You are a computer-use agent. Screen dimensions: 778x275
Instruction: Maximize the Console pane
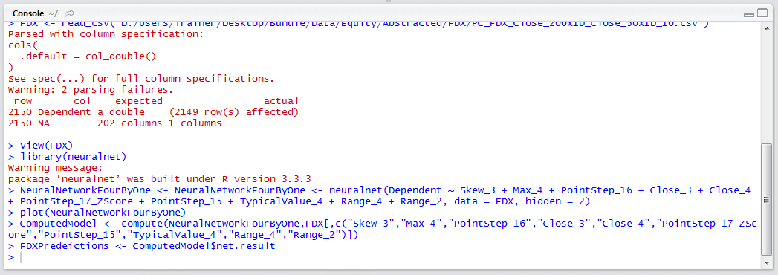[x=762, y=14]
